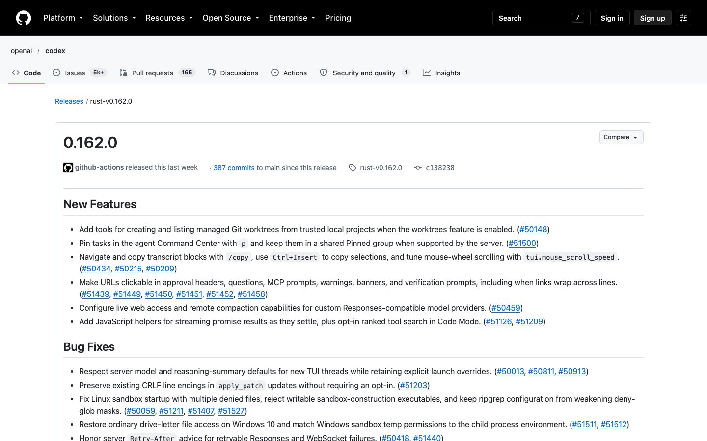
Task: Open pull request #50059
Action: [141, 411]
